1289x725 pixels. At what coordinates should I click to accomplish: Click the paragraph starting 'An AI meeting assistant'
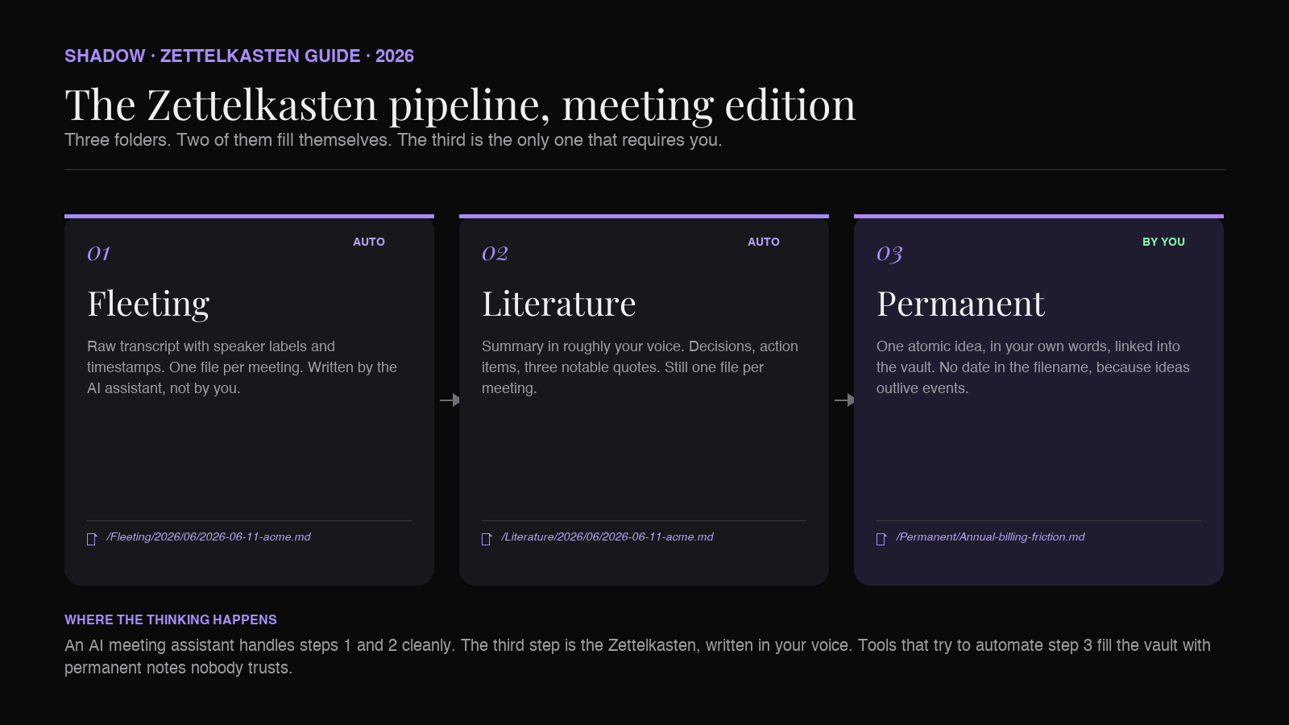tap(637, 657)
